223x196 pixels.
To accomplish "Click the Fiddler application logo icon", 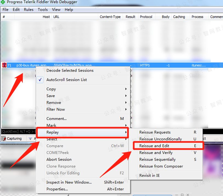I will coord(3,2).
